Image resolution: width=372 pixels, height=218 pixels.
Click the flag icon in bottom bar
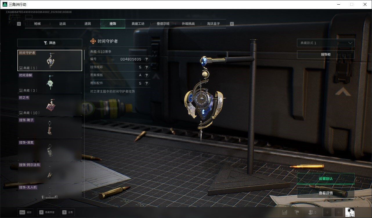297,212
